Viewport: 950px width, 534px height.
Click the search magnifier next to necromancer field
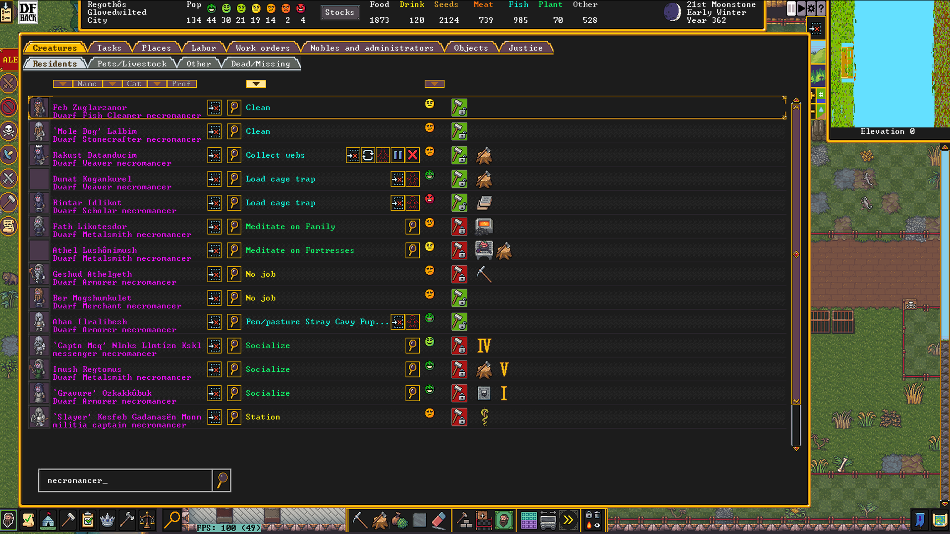point(222,480)
